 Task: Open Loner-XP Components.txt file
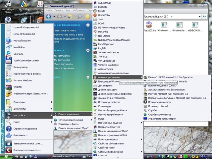pyautogui.click(x=29, y=27)
